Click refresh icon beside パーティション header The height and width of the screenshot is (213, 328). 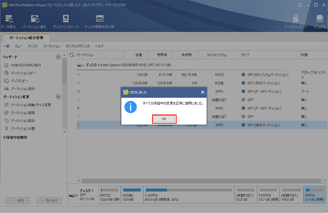pyautogui.click(x=72, y=55)
